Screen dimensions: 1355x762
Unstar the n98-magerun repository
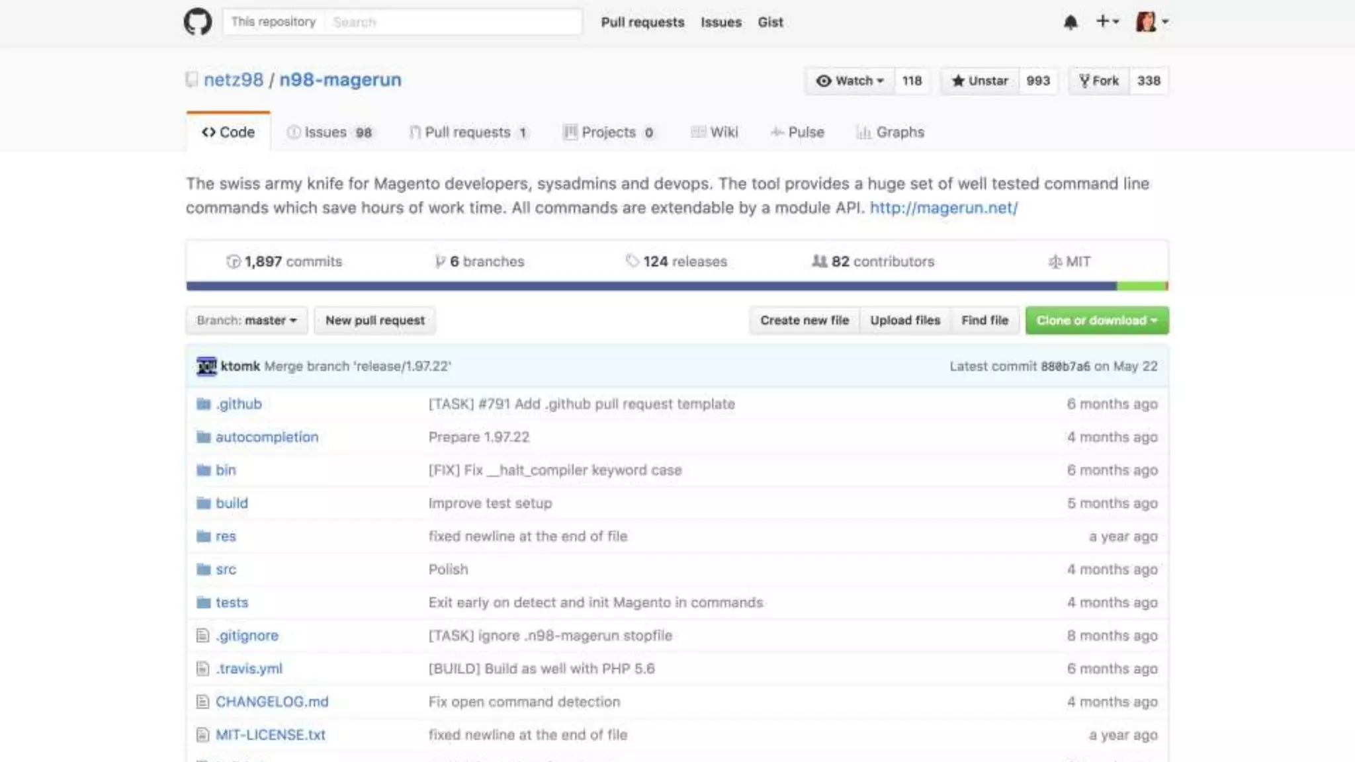[x=980, y=81]
